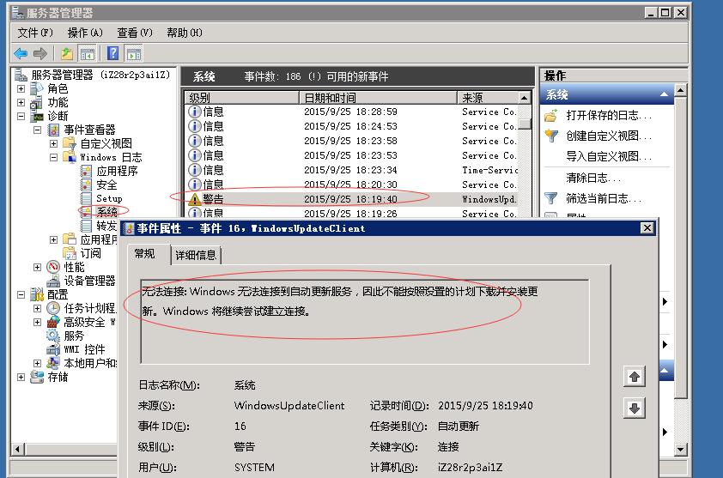Viewport: 723px width, 478px height.
Task: Close the 事件属性 dialog
Action: (647, 227)
